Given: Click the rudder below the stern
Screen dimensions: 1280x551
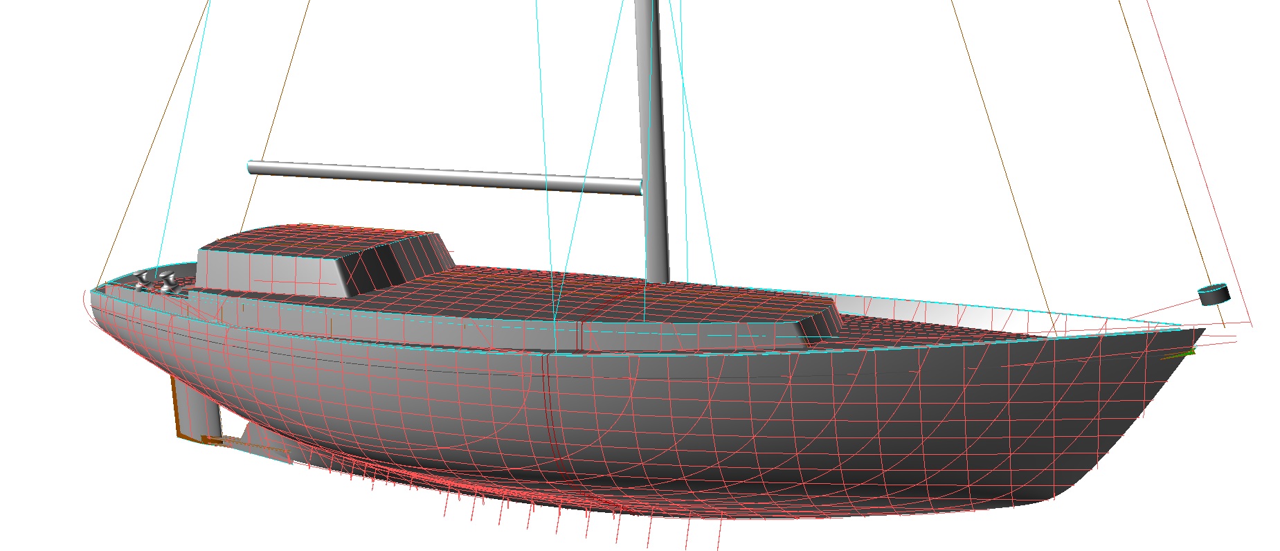Looking at the screenshot, I should click(x=197, y=408).
